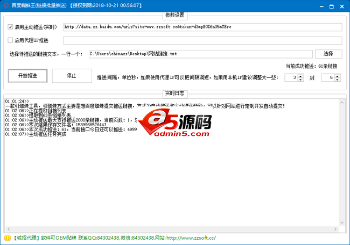Click log scrollbar up arrow

[x=342, y=103]
